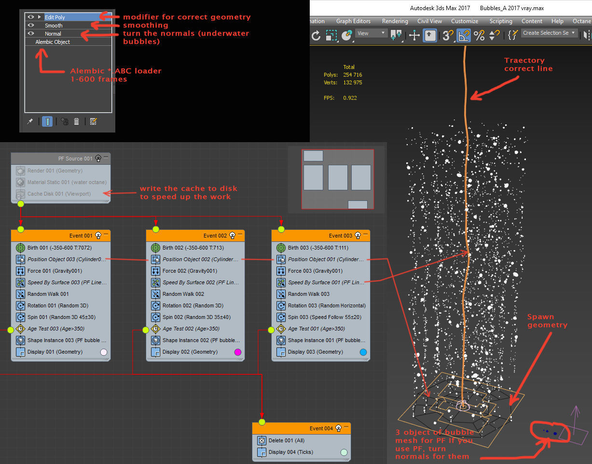Select the Scale tool in main toolbar
The image size is (592, 464).
(331, 35)
